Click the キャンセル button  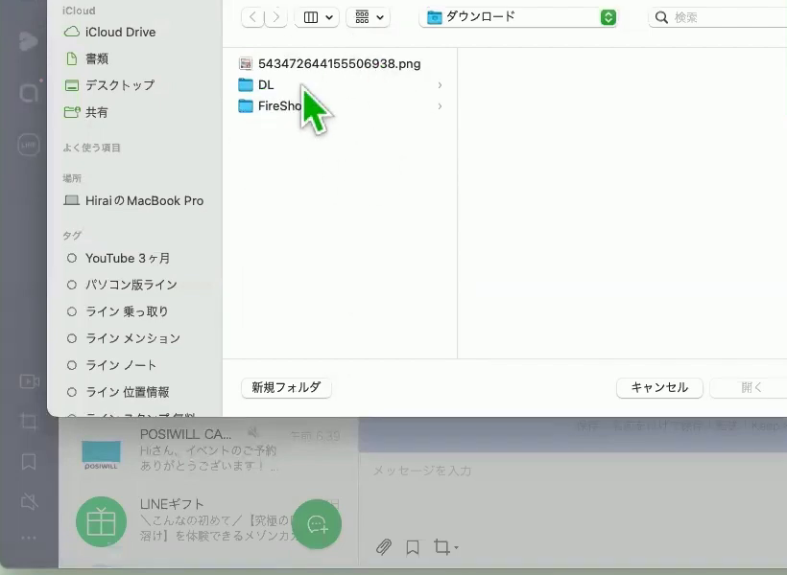pyautogui.click(x=659, y=387)
